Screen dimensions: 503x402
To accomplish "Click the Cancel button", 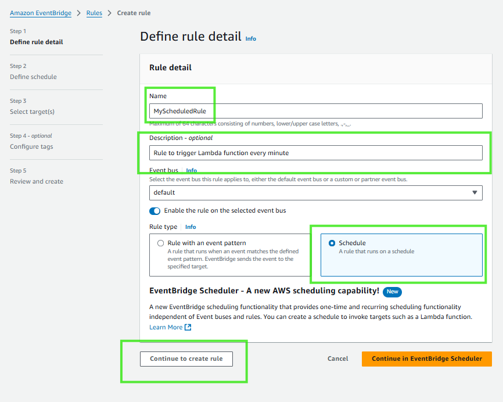I will [x=337, y=359].
